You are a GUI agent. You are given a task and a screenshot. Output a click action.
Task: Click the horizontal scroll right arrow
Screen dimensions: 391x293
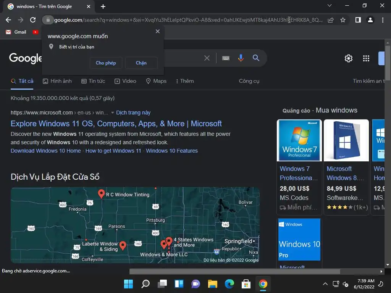coord(381,271)
